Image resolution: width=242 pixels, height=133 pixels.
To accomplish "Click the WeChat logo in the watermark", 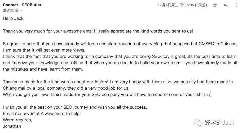I will (x=198, y=122).
